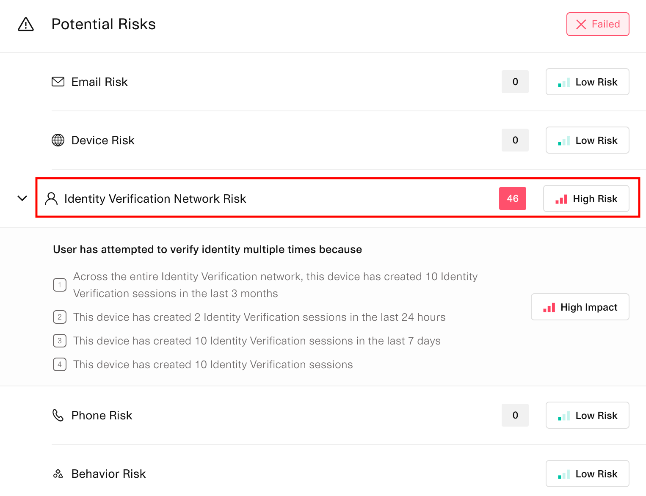Toggle the High Risk status for Identity Verification
Screen dimensions: 646x496
point(586,198)
